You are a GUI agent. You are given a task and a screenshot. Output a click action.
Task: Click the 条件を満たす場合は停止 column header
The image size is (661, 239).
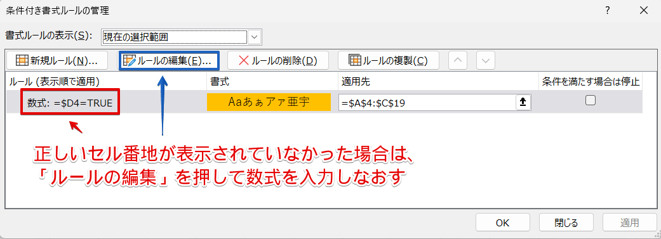(591, 82)
